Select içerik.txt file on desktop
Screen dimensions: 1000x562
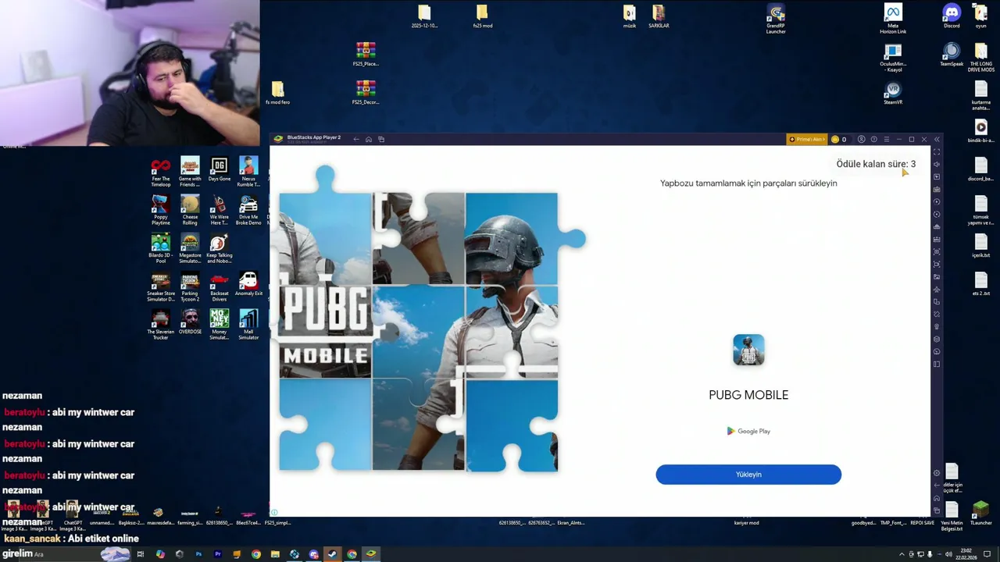[981, 246]
